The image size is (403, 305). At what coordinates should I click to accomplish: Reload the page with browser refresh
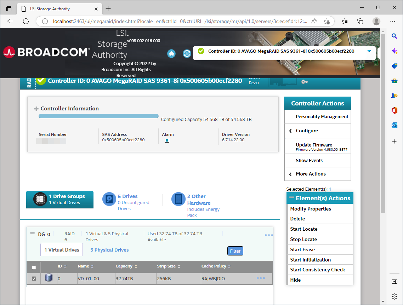click(26, 21)
